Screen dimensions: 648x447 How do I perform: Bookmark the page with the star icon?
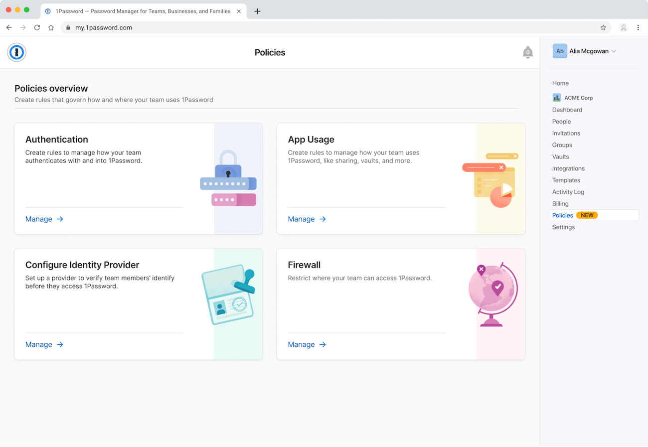coord(604,27)
